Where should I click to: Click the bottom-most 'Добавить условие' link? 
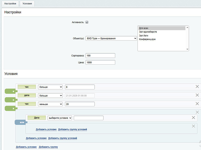(26, 147)
